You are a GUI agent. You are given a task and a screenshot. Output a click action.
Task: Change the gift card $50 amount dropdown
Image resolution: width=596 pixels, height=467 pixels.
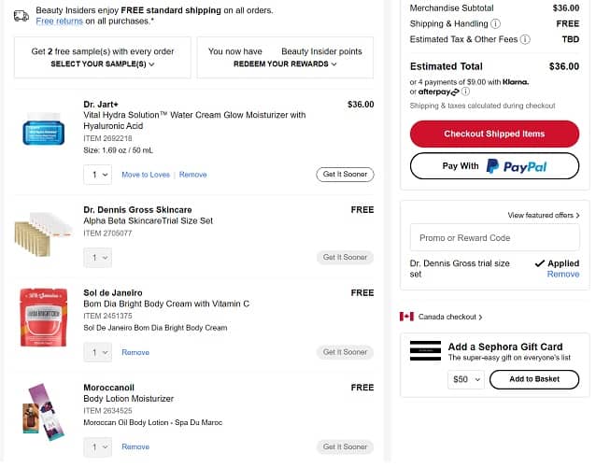click(465, 379)
